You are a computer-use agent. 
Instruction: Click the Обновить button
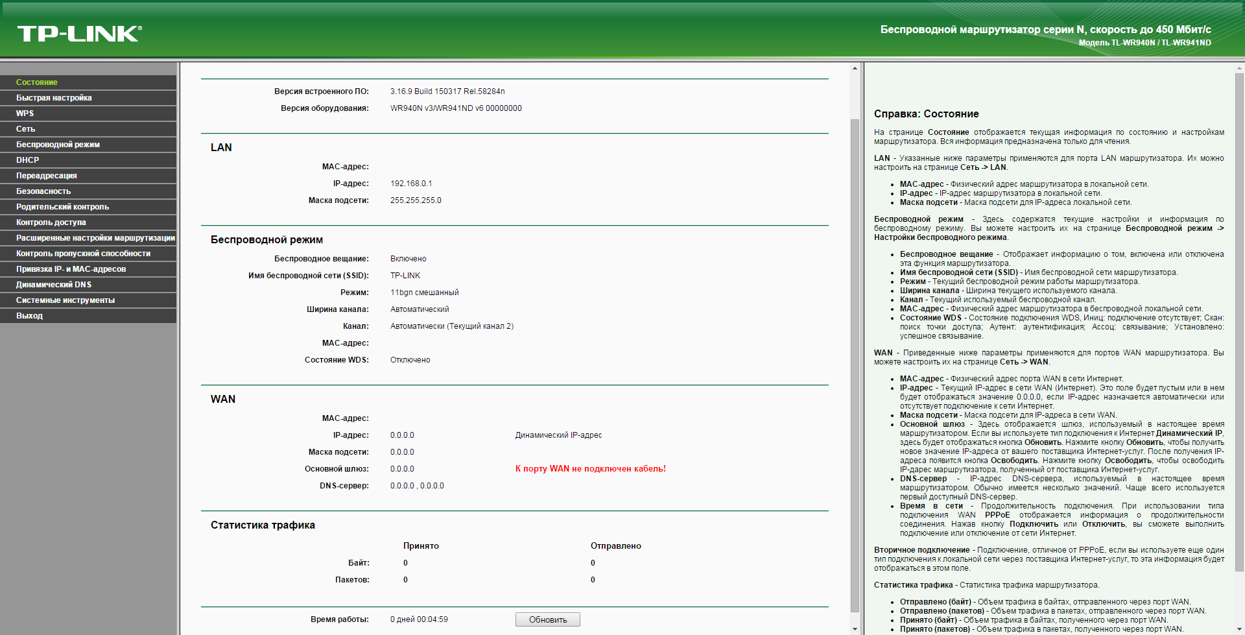(548, 619)
